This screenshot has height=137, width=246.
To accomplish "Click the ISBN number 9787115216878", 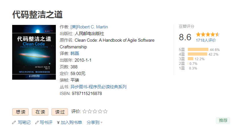I will pos(87,94).
